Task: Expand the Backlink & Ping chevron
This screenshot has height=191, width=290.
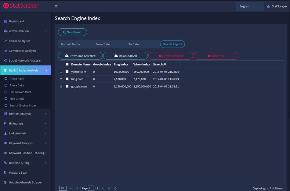Action: pyautogui.click(x=46, y=163)
